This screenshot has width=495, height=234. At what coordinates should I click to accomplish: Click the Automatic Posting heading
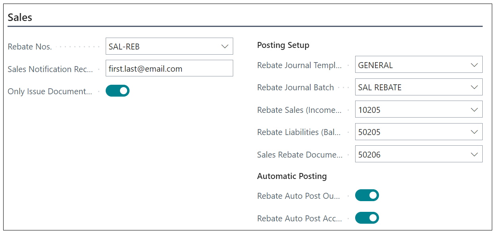point(292,176)
